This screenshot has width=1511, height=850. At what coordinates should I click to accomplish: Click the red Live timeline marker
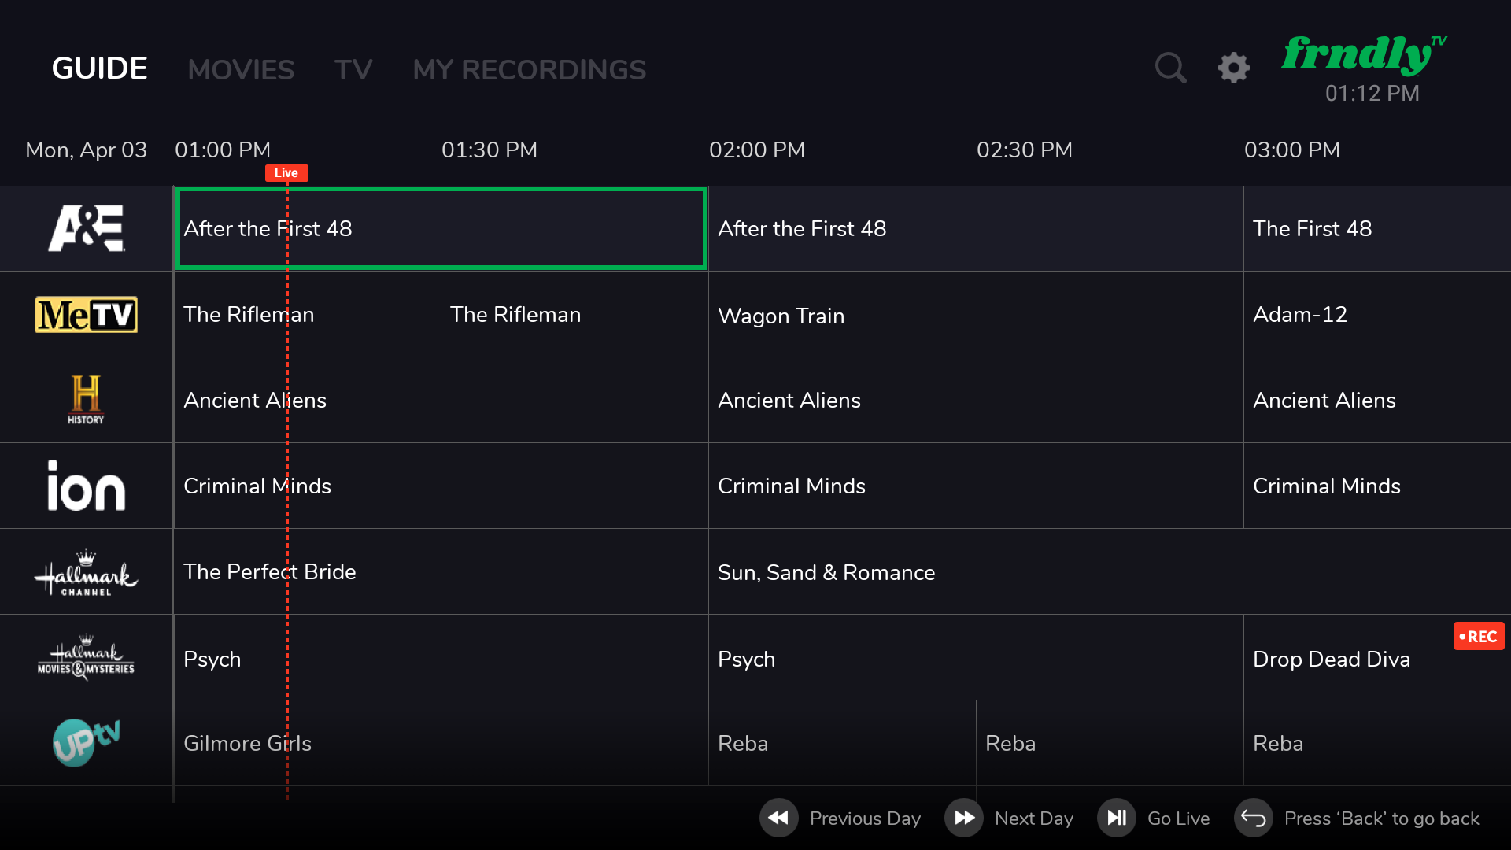pos(286,172)
